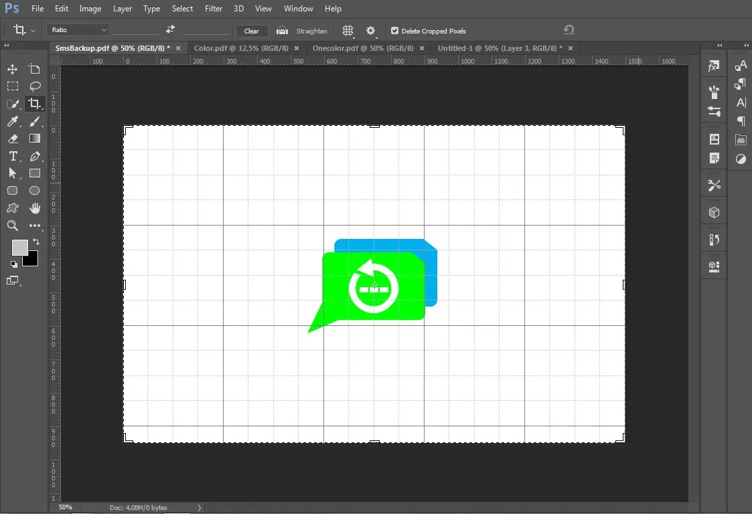Select the Rectangular Marquee tool

[13, 86]
